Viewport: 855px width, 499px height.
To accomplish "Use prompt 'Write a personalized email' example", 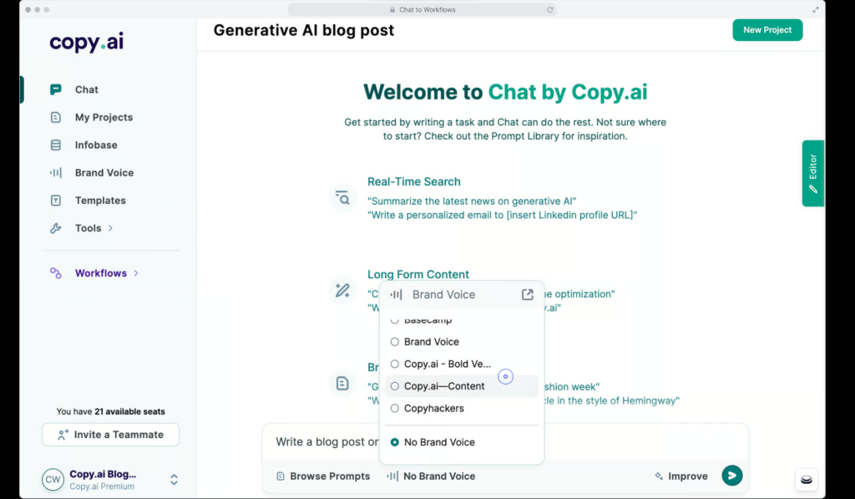I will point(502,215).
